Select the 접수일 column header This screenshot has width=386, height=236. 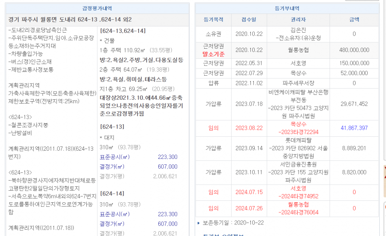click(x=248, y=20)
